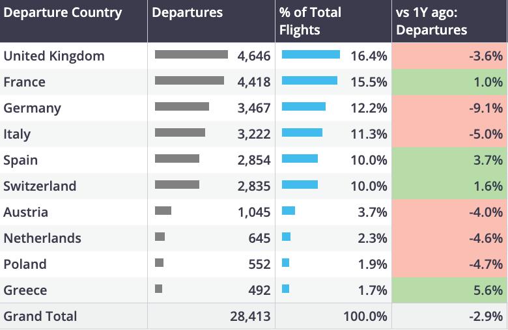The width and height of the screenshot is (508, 330).
Task: Select the 28,413 grand total value
Action: [x=250, y=316]
